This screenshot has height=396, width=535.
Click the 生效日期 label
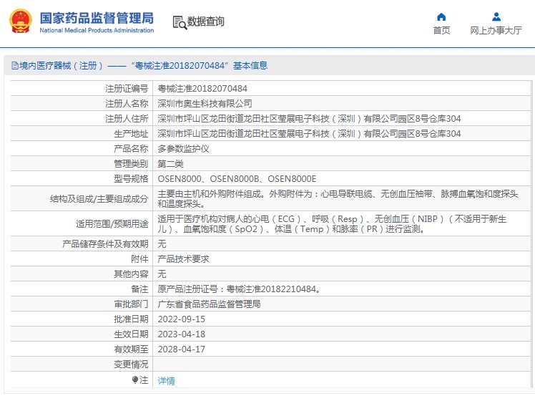tap(131, 334)
